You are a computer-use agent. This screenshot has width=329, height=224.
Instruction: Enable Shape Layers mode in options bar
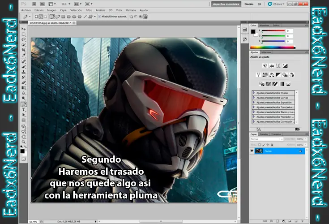coord(36,17)
